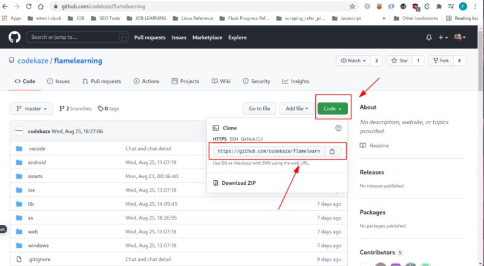Open Pull requests repository tab
Screen dimensions: 484x266
coord(102,81)
